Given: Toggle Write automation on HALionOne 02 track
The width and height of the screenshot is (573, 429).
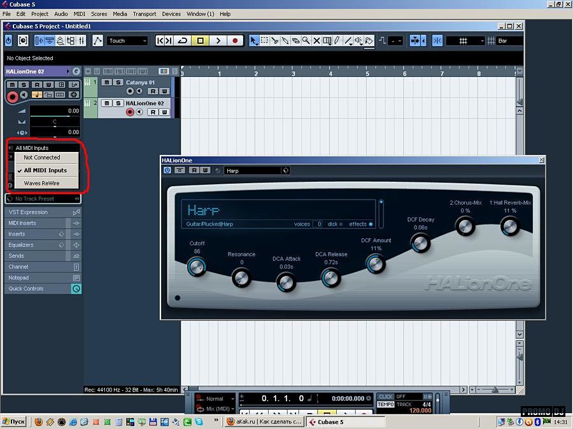Looking at the screenshot, I should click(164, 112).
